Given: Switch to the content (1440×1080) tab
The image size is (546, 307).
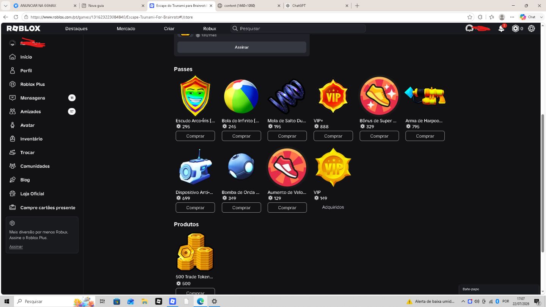Looking at the screenshot, I should point(249,6).
